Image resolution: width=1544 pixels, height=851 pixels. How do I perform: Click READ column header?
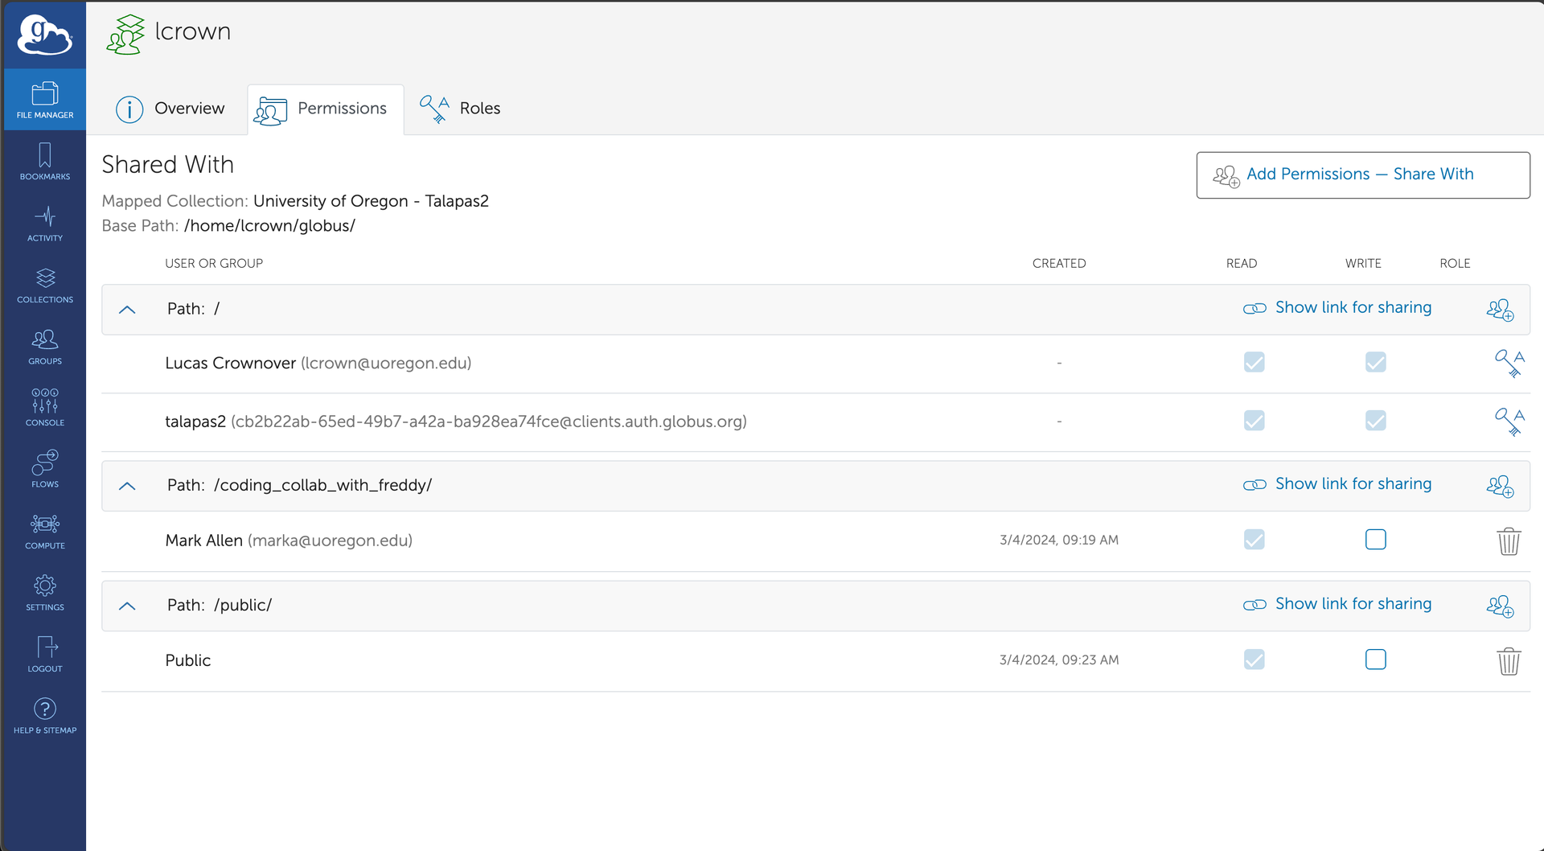1241,264
